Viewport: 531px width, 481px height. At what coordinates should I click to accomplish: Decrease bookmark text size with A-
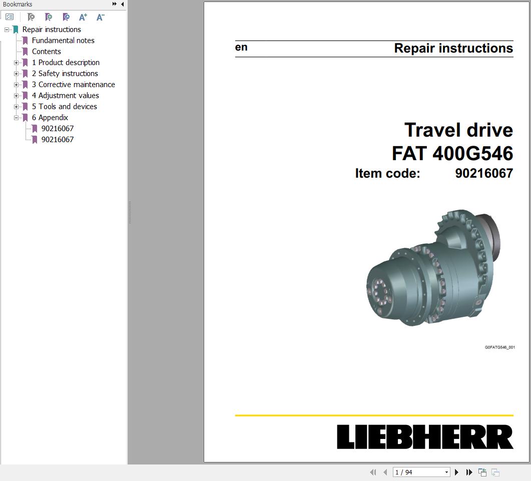[x=101, y=17]
